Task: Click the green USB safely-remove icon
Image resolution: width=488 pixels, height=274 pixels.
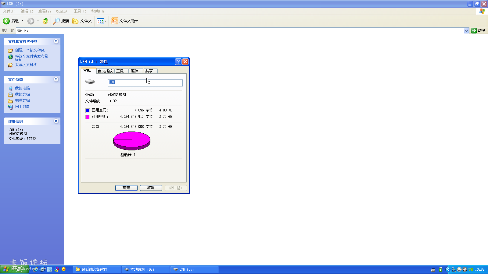Action: pos(440,269)
